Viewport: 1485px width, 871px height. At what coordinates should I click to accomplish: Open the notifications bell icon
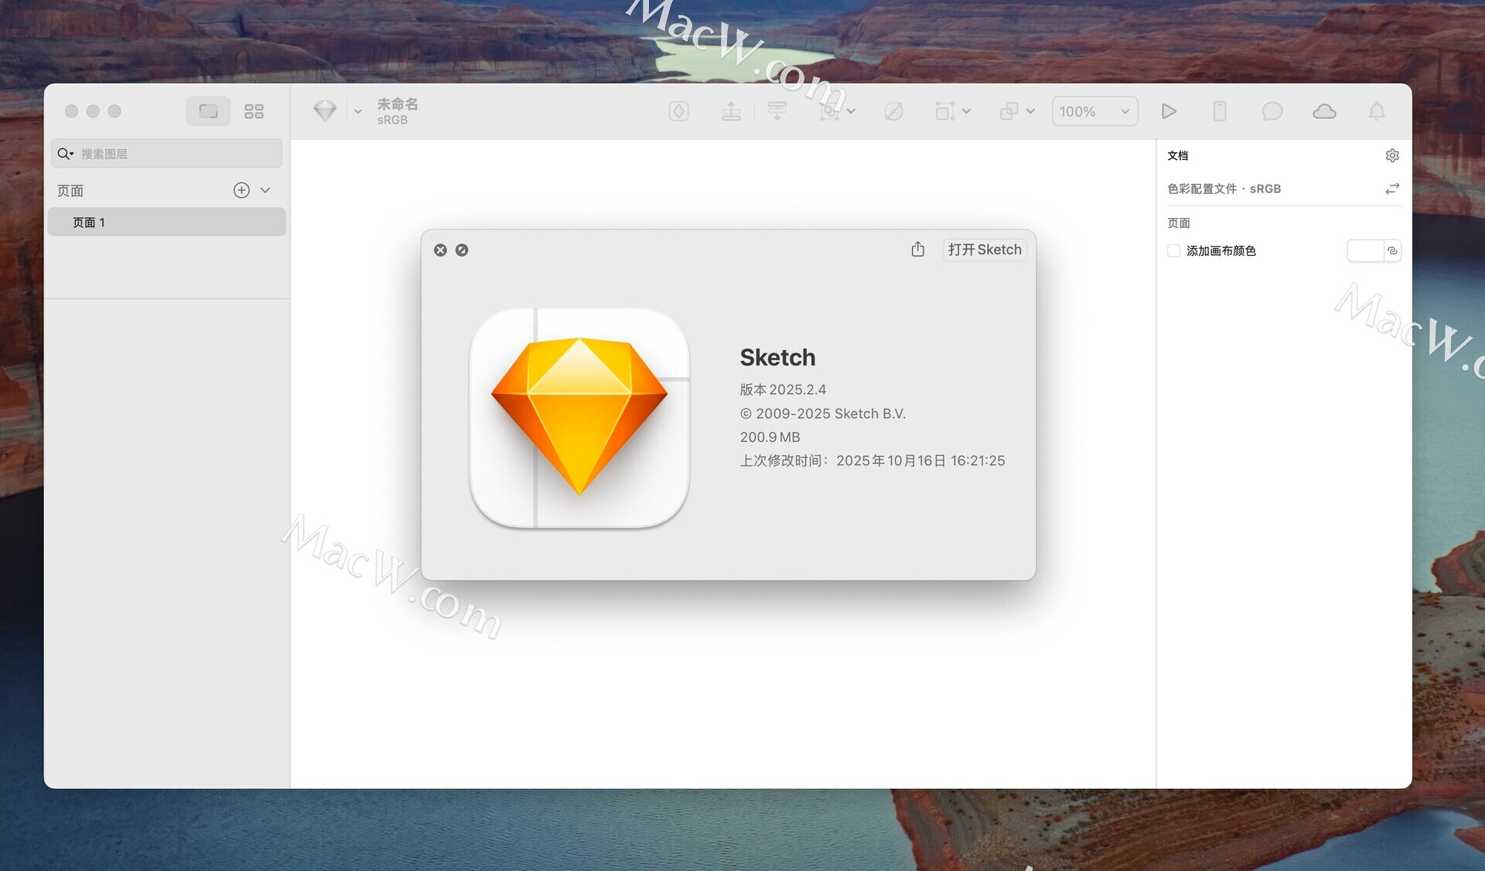tap(1377, 111)
